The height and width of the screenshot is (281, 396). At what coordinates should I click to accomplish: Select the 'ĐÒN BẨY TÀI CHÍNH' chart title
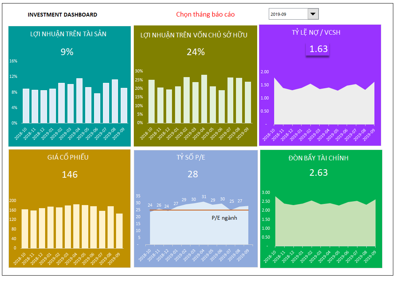click(x=318, y=158)
